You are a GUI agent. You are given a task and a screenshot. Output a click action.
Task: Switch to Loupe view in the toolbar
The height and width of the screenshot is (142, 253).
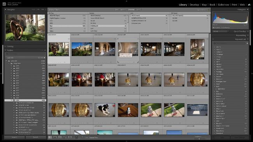coord(55,137)
